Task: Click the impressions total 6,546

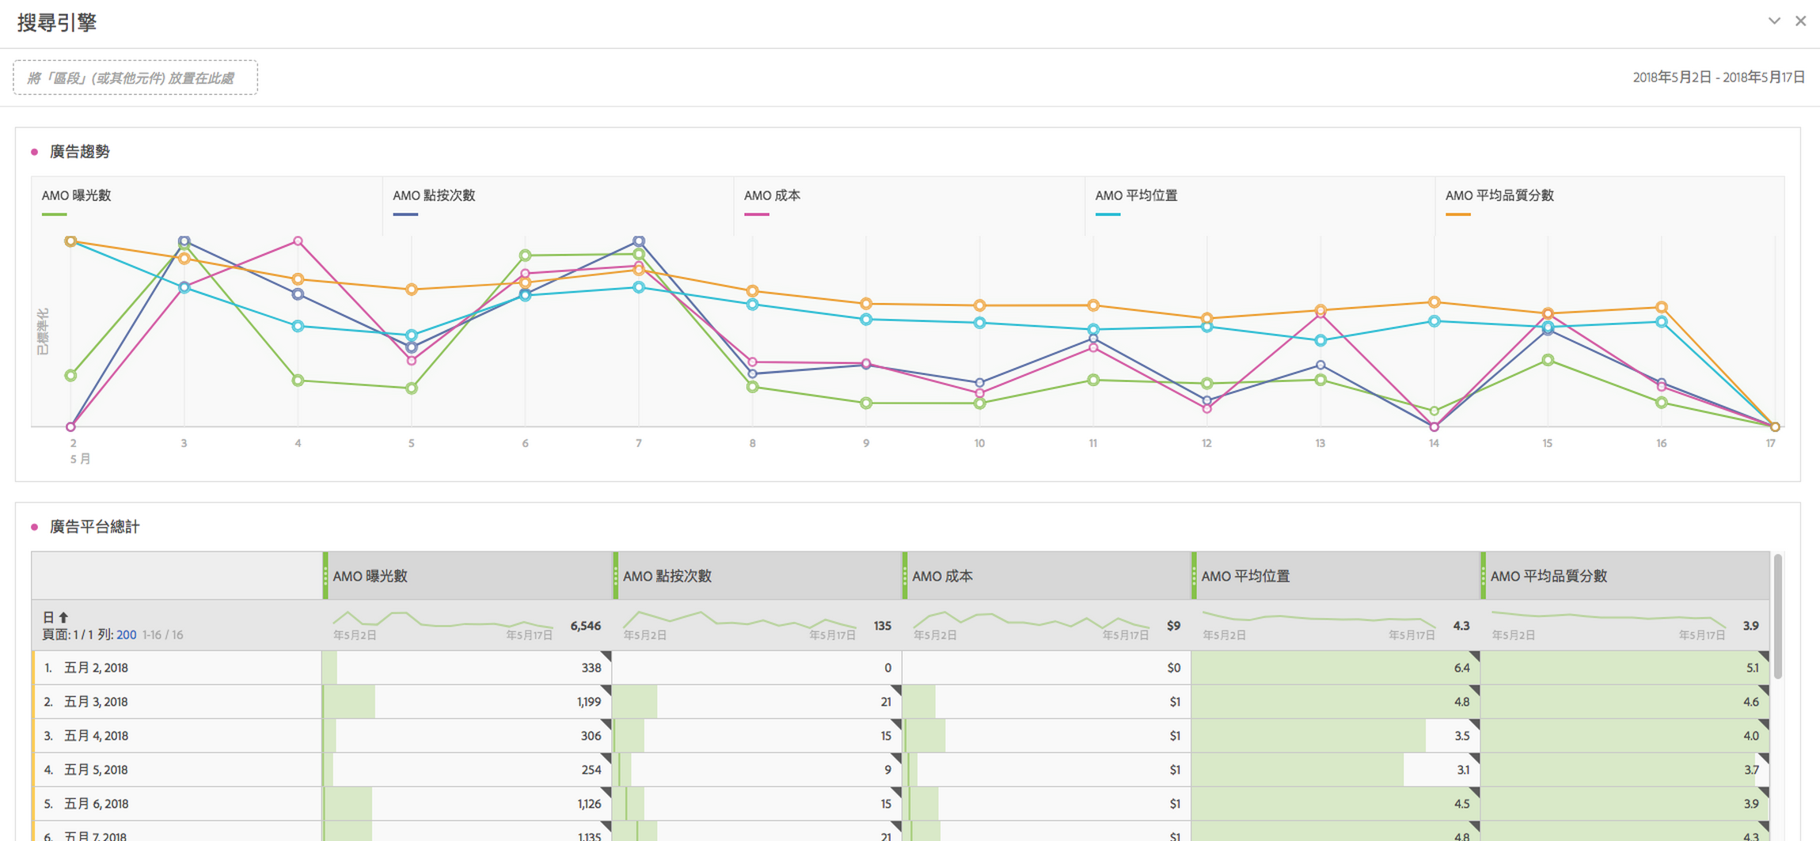Action: pyautogui.click(x=586, y=626)
